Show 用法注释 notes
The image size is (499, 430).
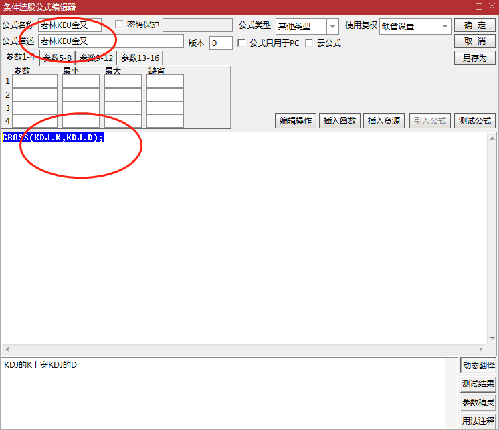click(478, 421)
